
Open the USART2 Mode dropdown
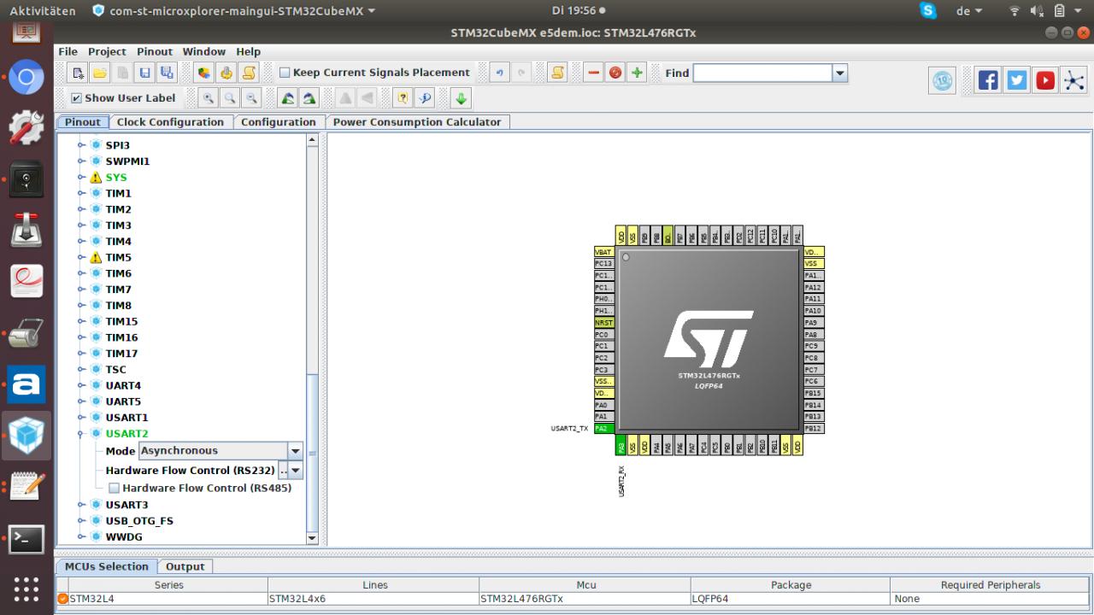(x=296, y=451)
